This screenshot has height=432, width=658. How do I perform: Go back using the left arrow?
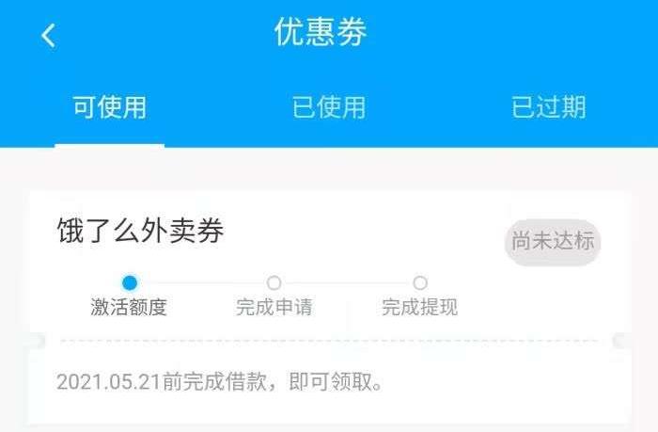click(48, 36)
